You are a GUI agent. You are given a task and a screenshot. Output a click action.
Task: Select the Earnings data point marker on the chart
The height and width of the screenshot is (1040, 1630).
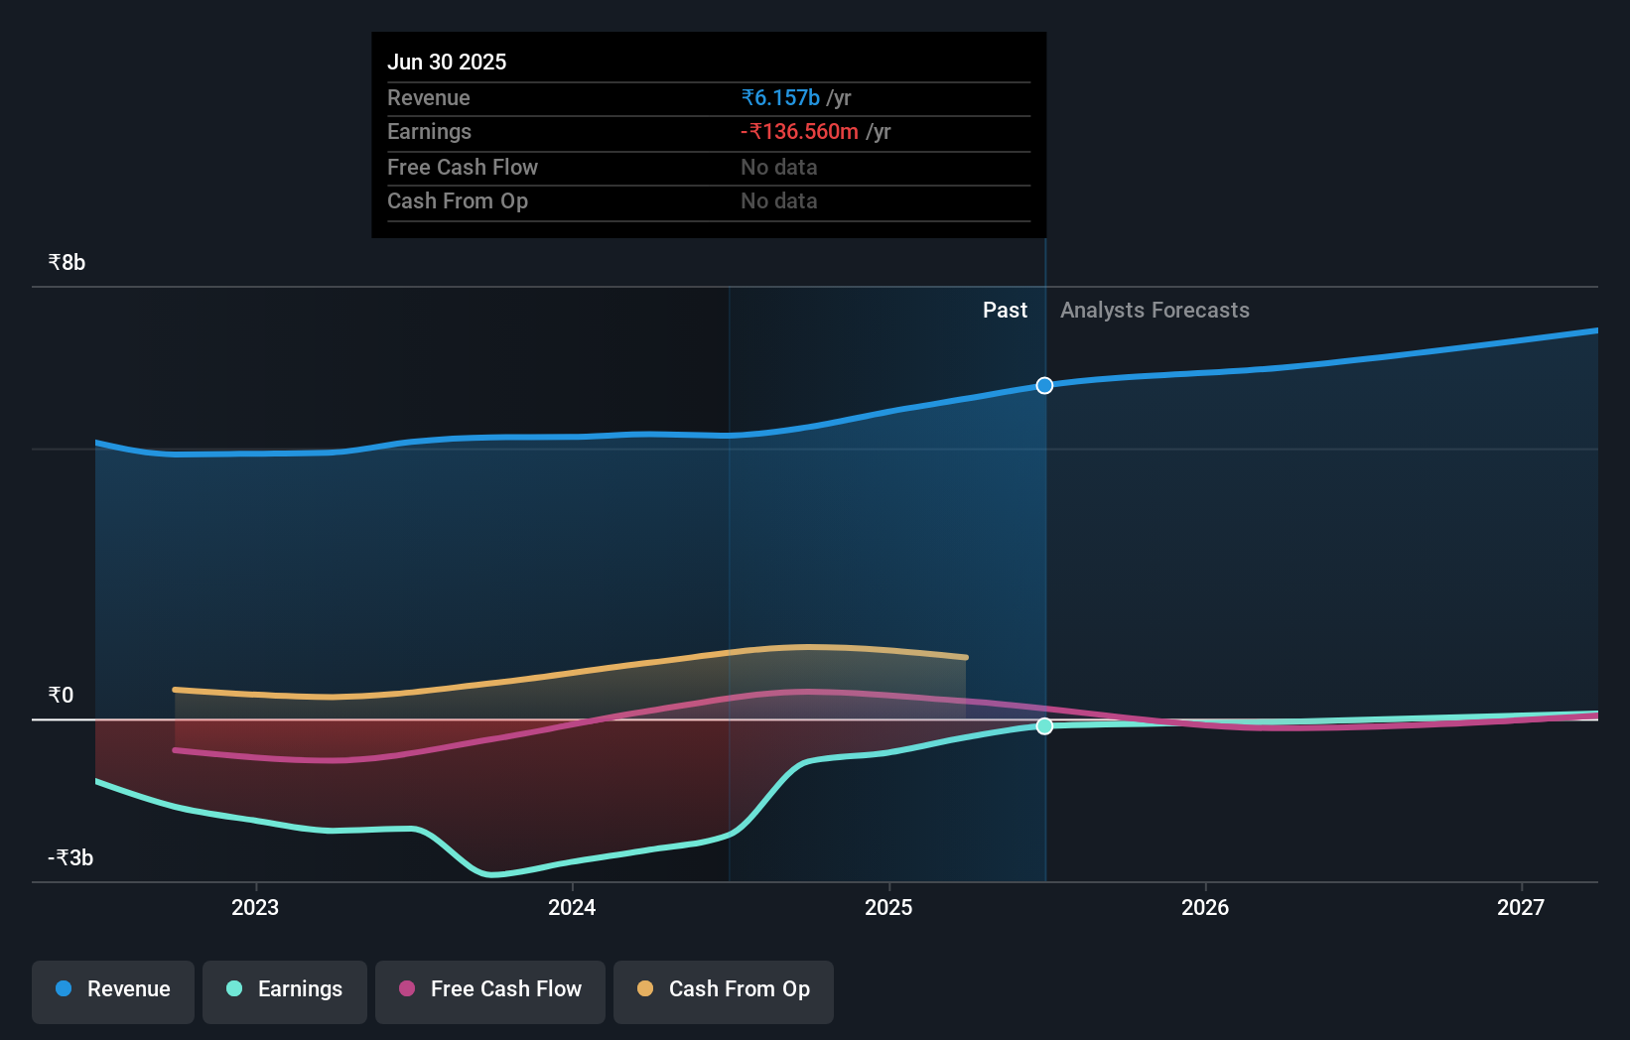point(1043,726)
